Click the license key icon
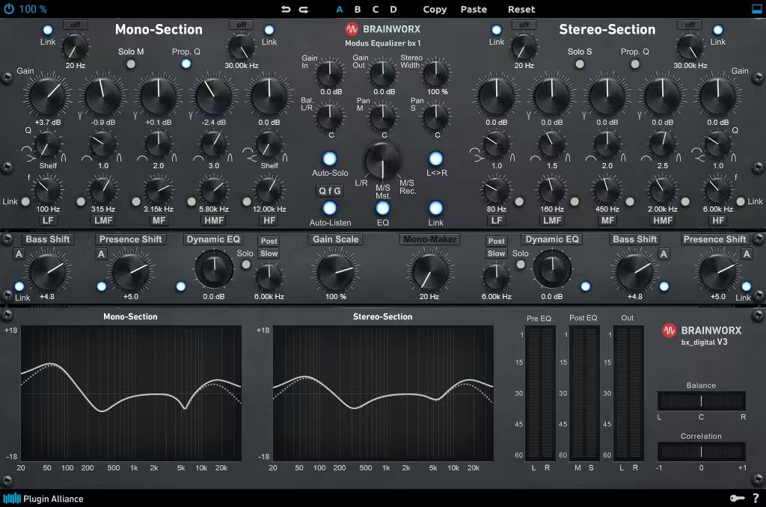This screenshot has width=766, height=507. (737, 498)
